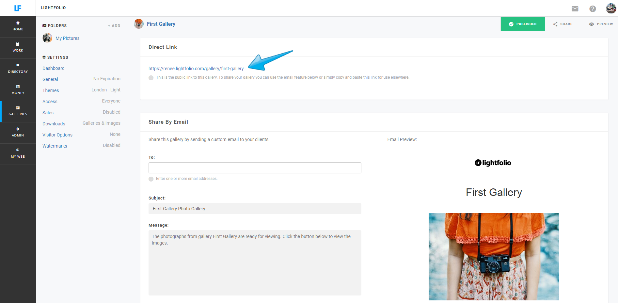Viewport: 618px width, 303px height.
Task: Click the Published status button
Action: tap(523, 24)
